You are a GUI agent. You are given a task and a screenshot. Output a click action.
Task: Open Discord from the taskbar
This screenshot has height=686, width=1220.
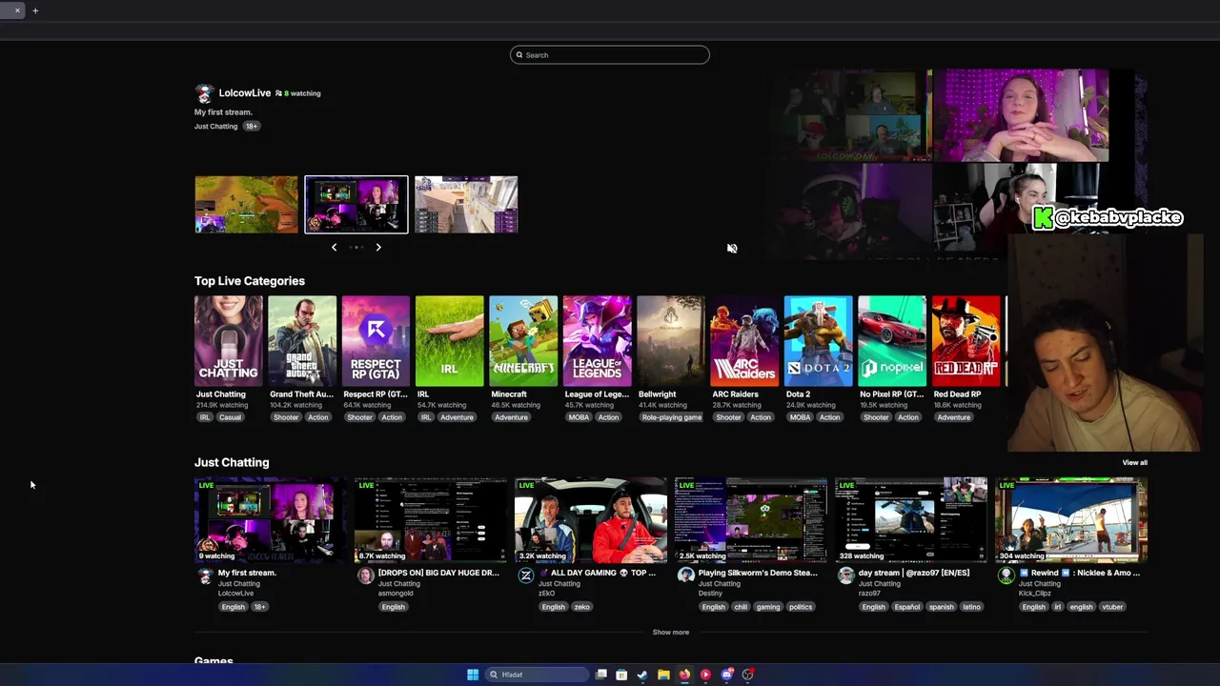(x=727, y=675)
